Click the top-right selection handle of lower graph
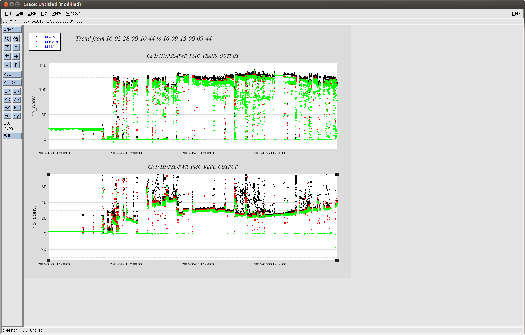The height and width of the screenshot is (335, 525). (x=337, y=174)
